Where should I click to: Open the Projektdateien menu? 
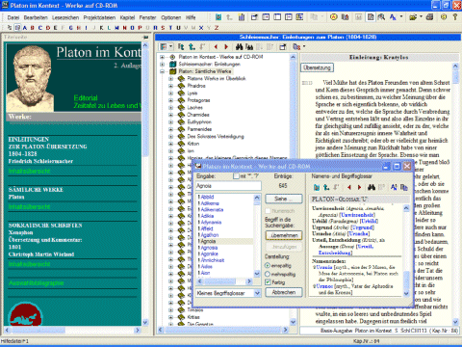click(x=99, y=17)
